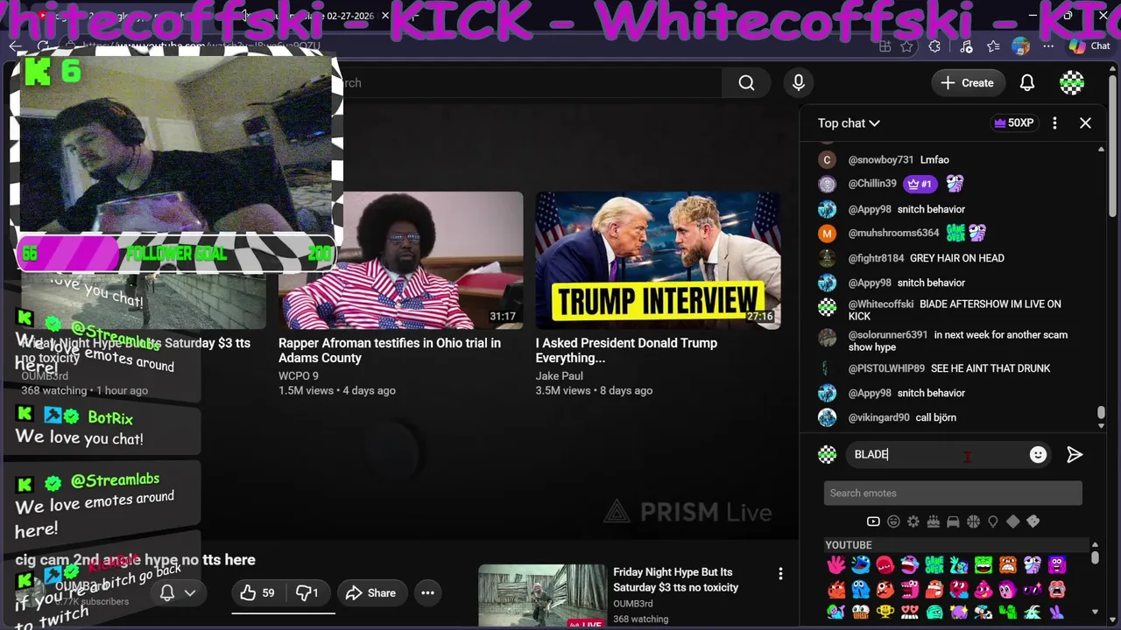This screenshot has width=1121, height=630.
Task: Click the split screen tab icon in address bar
Action: (x=885, y=46)
